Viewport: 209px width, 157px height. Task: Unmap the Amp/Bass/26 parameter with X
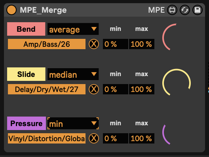point(94,44)
